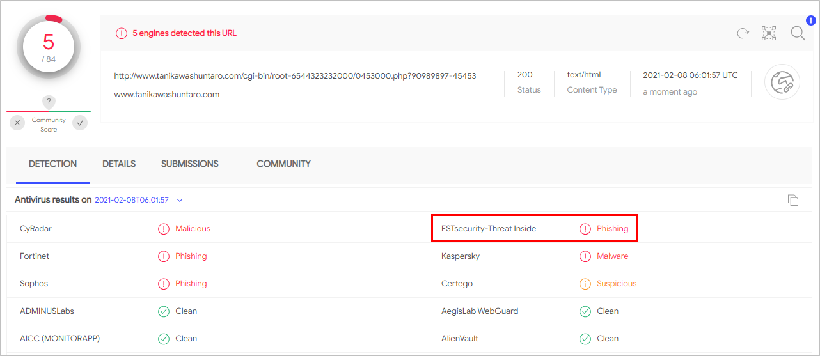Click the Sophos Phishing warning icon
Viewport: 820px width, 356px height.
(x=164, y=283)
